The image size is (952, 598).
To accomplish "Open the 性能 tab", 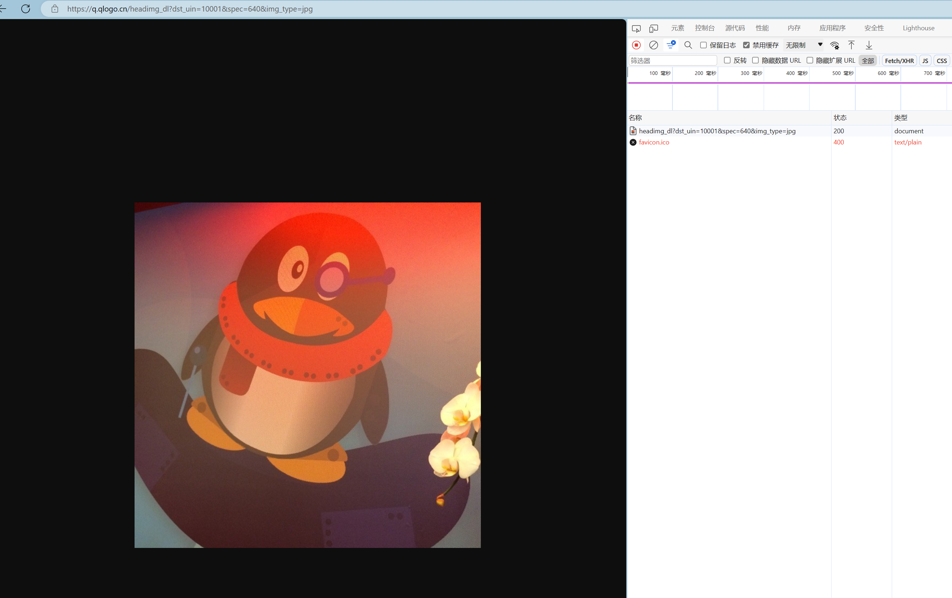I will point(762,28).
